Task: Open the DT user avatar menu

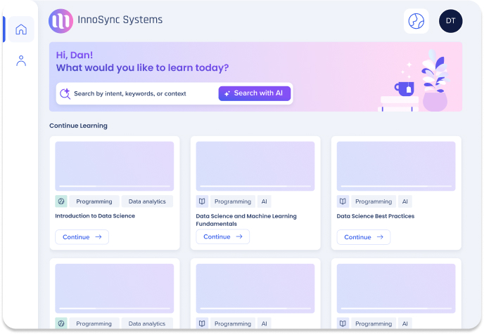Action: click(450, 21)
